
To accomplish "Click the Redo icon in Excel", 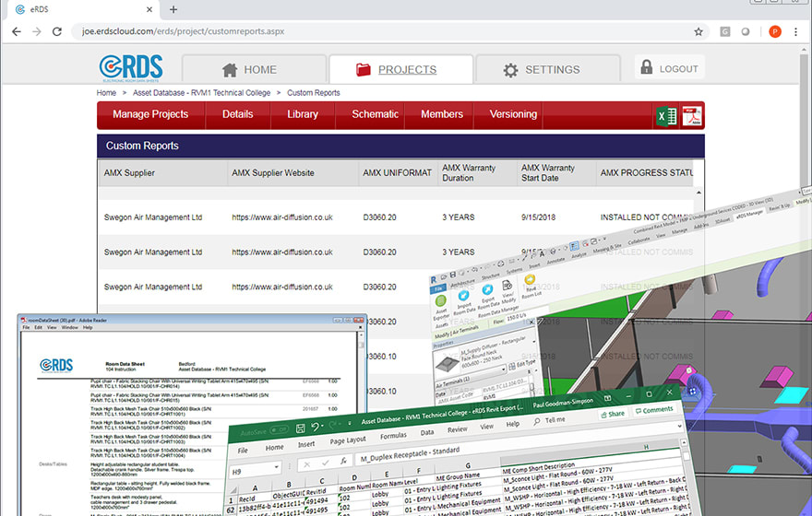I will 334,425.
